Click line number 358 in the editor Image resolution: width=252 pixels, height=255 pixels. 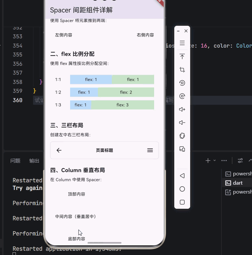coord(18,82)
